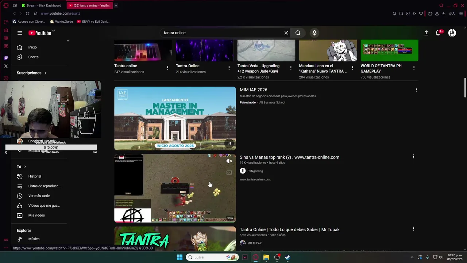Click the browser address bar URL
467x263 pixels.
click(x=61, y=14)
